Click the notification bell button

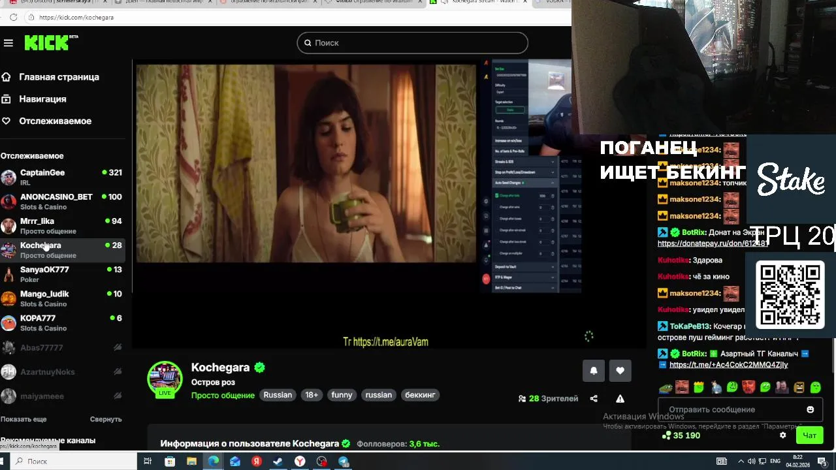click(594, 371)
